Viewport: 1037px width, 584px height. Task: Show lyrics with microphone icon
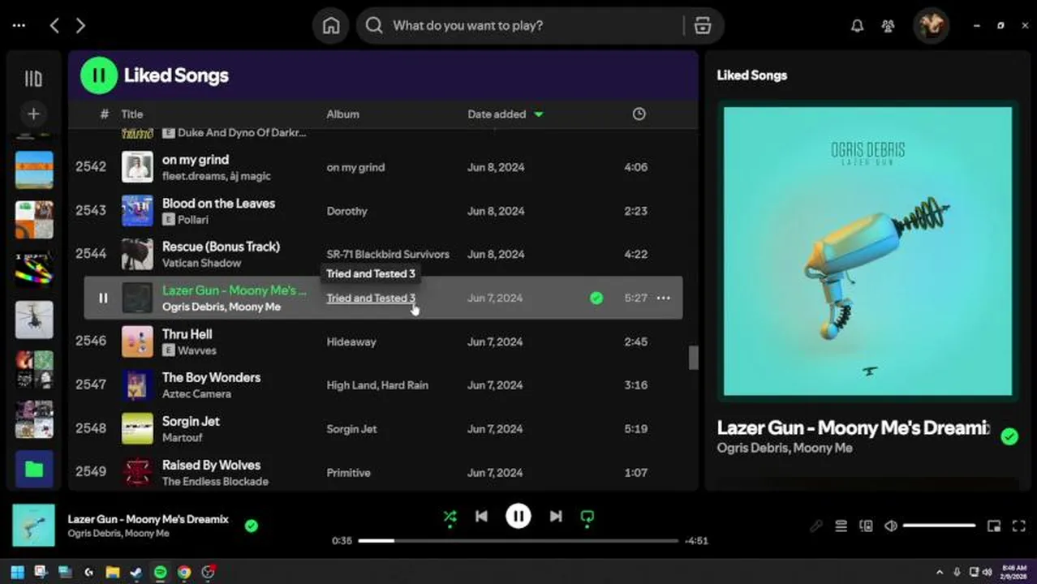pyautogui.click(x=816, y=526)
